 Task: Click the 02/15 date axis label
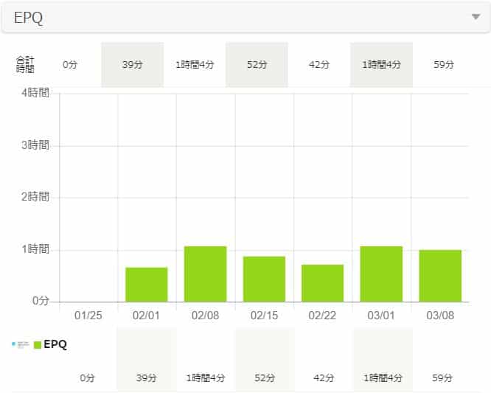coord(264,315)
